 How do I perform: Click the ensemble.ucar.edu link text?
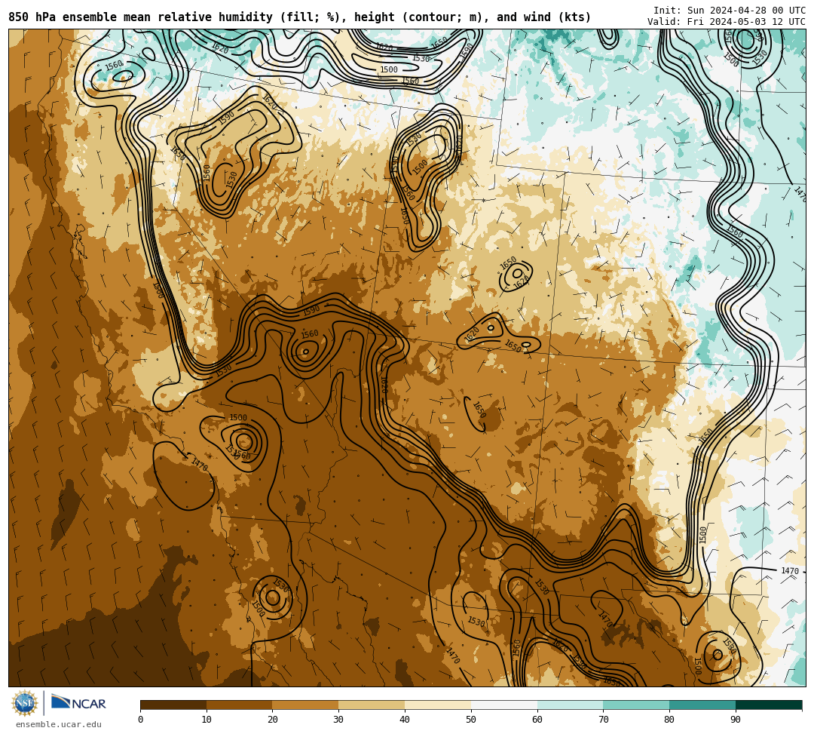pyautogui.click(x=59, y=724)
